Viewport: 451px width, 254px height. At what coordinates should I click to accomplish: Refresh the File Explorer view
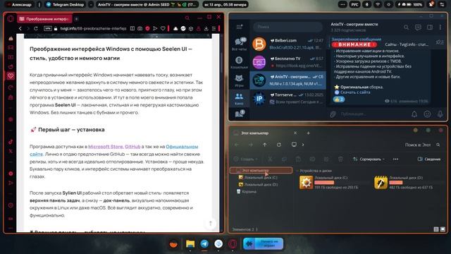279,145
